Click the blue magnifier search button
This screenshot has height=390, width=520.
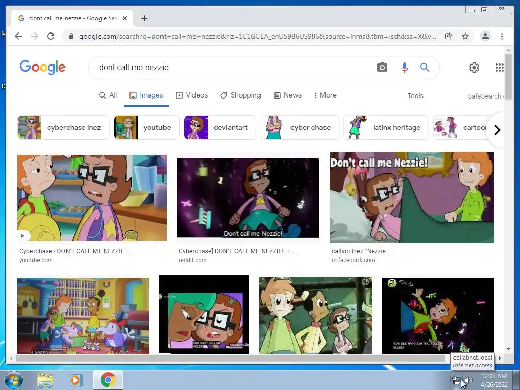click(425, 68)
